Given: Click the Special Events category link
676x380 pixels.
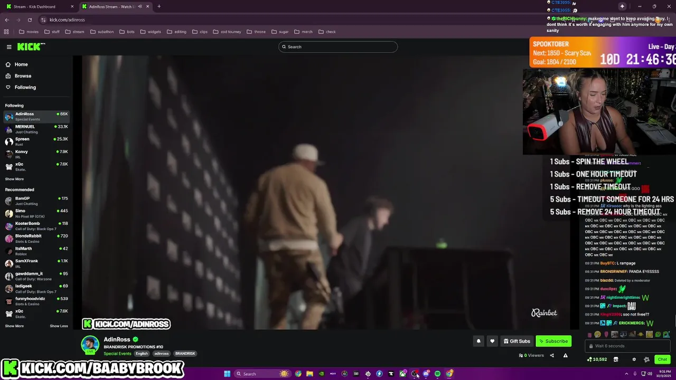Looking at the screenshot, I should [117, 354].
